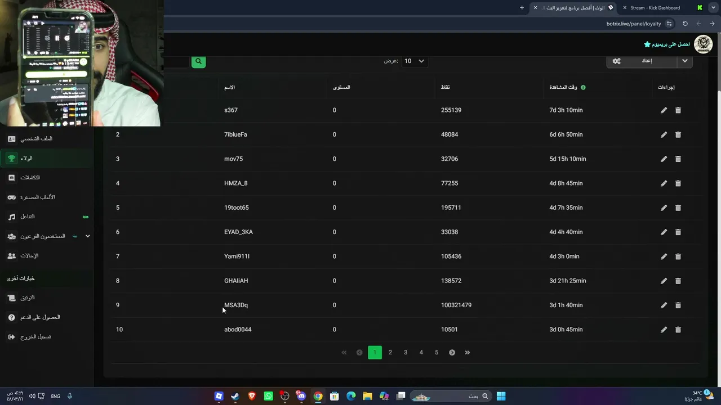Open التكاملات in the sidebar
The height and width of the screenshot is (405, 721).
point(47,178)
